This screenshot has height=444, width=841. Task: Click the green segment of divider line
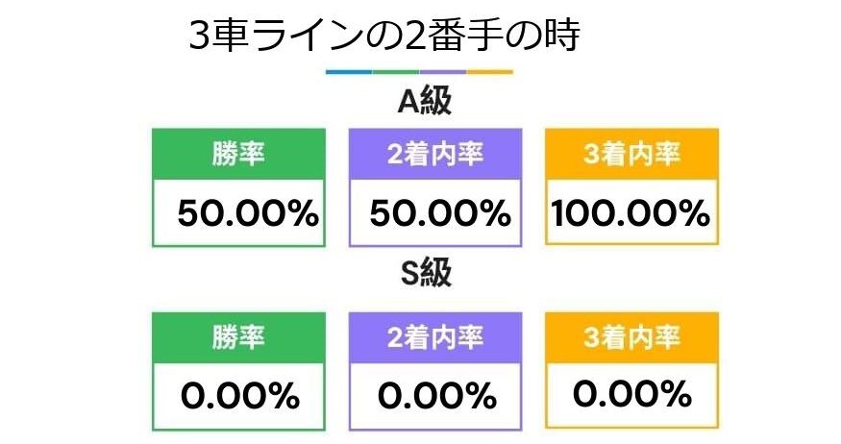point(396,72)
